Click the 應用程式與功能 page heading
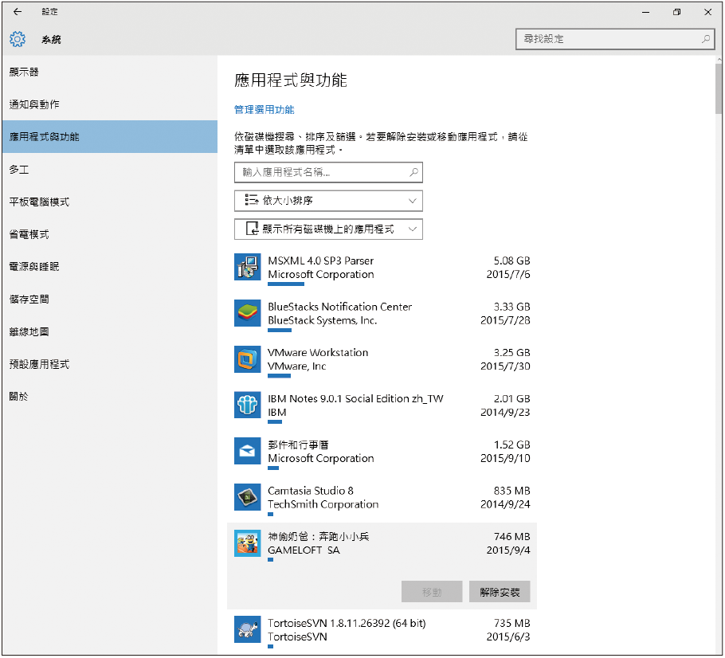725x658 pixels. [290, 80]
